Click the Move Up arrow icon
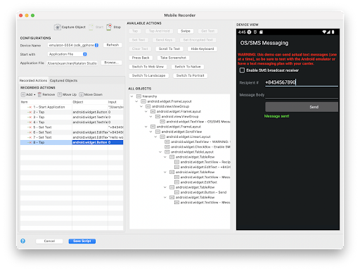Screen dimensions: 360x271 click(x=60, y=94)
